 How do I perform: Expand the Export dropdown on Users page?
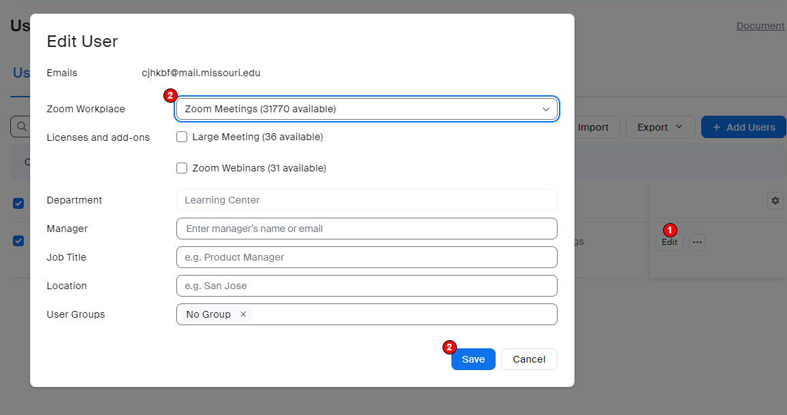tap(660, 127)
